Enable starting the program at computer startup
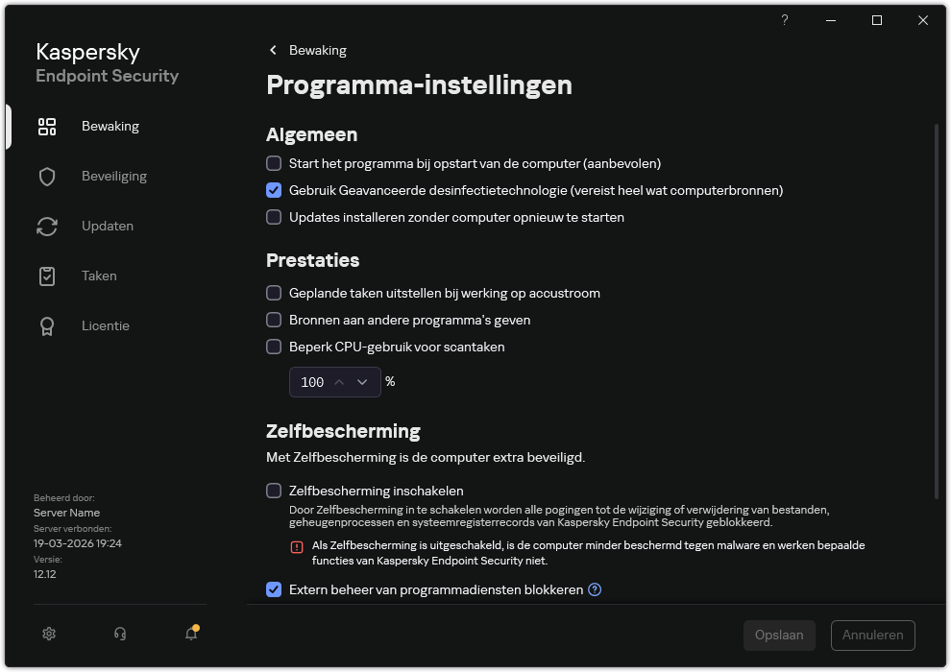 [274, 163]
